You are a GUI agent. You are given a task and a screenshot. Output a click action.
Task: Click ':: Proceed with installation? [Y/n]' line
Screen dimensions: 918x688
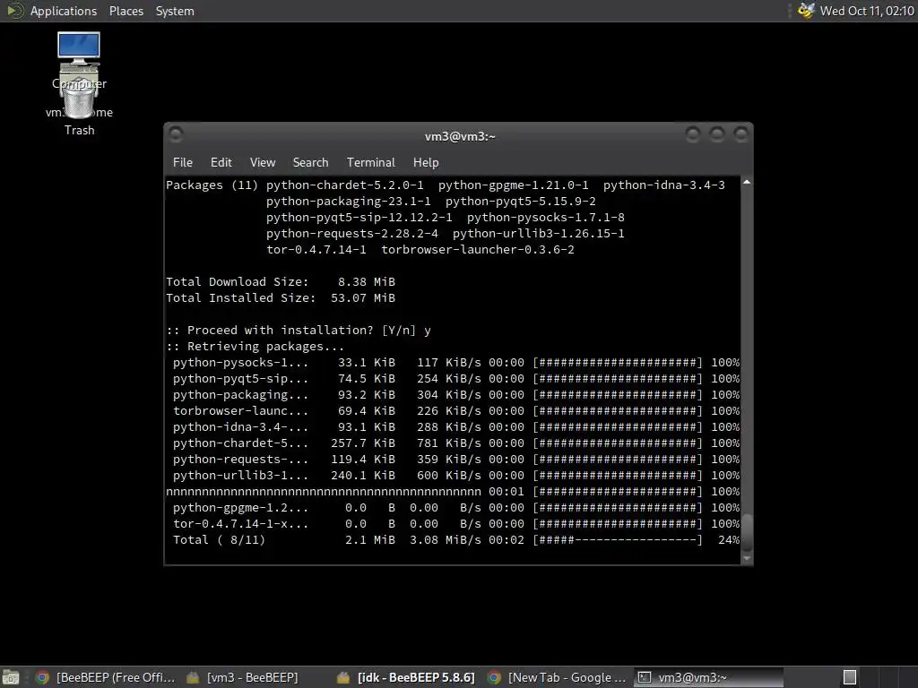tap(290, 331)
